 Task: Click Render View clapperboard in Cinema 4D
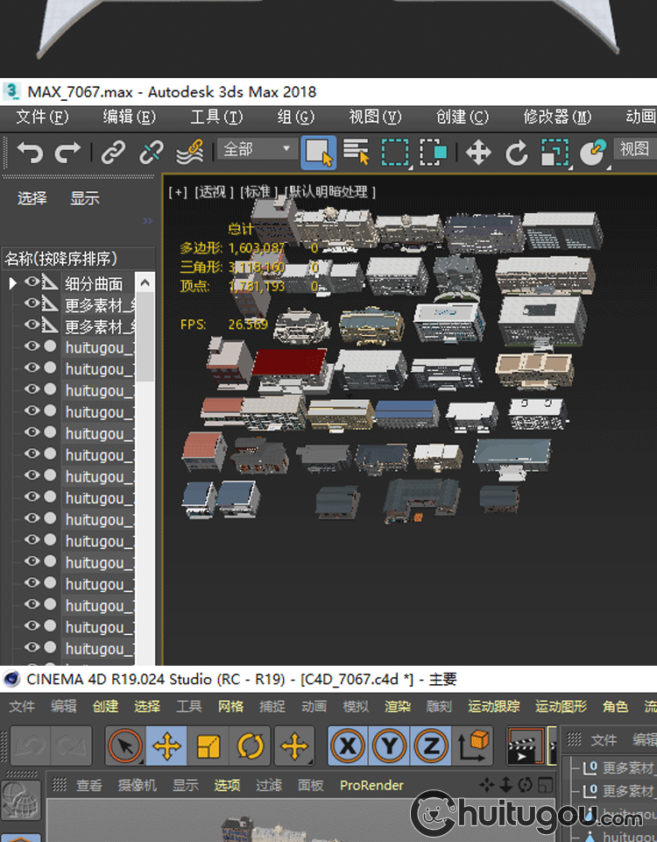click(x=525, y=746)
